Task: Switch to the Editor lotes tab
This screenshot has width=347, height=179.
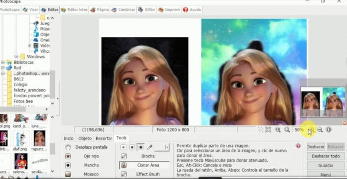Action: [74, 10]
